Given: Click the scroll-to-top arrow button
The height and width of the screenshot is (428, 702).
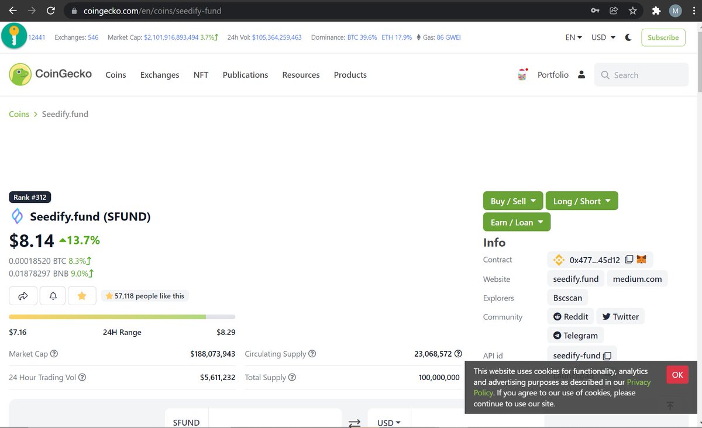Looking at the screenshot, I should click(x=670, y=405).
